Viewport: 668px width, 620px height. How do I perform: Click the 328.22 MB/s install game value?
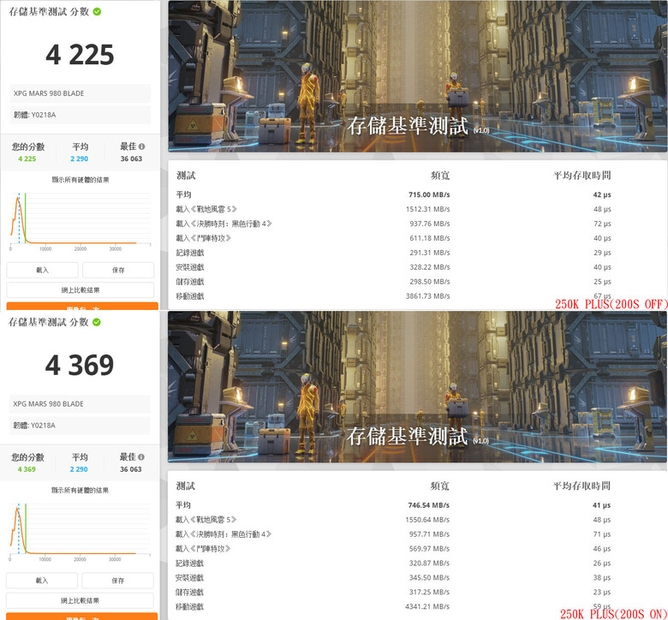pyautogui.click(x=430, y=267)
